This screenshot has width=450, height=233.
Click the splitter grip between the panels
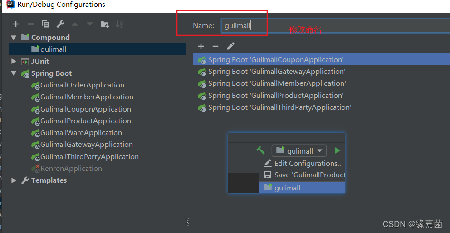point(188,222)
